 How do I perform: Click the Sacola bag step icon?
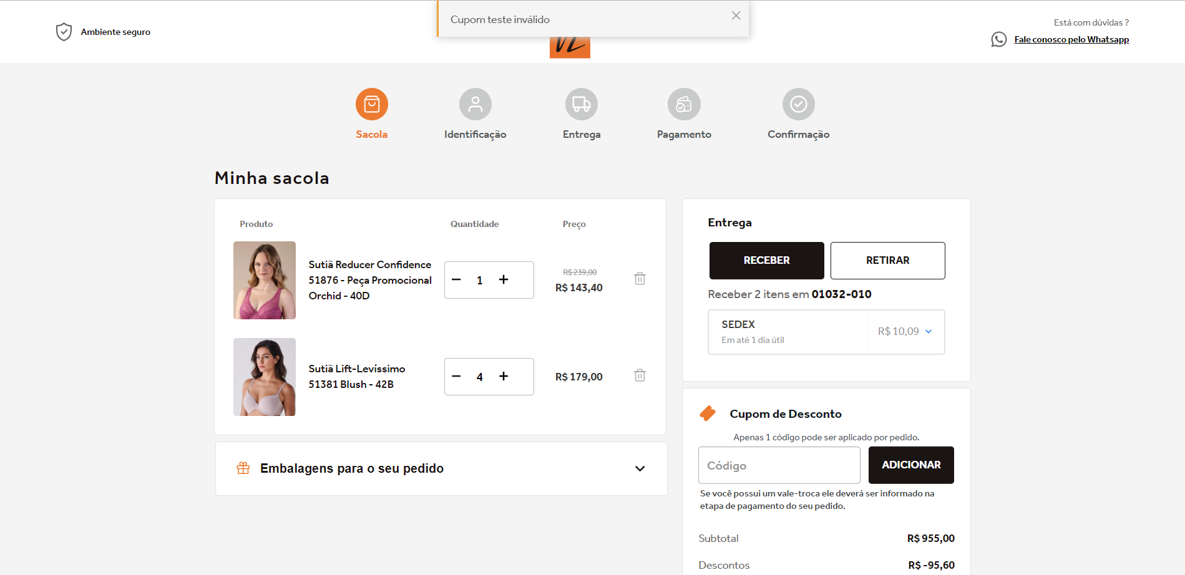click(372, 104)
